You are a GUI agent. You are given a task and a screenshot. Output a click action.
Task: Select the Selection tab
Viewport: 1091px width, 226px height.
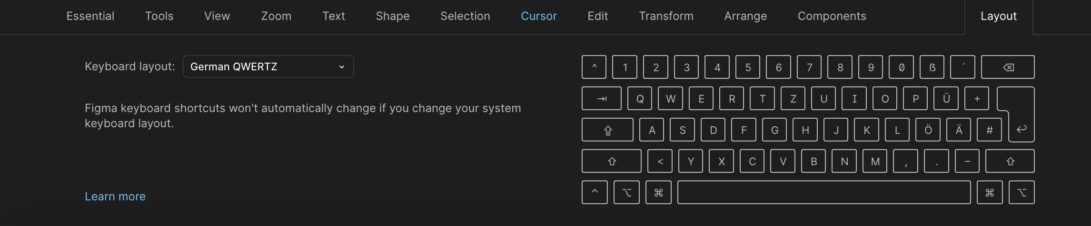(465, 16)
